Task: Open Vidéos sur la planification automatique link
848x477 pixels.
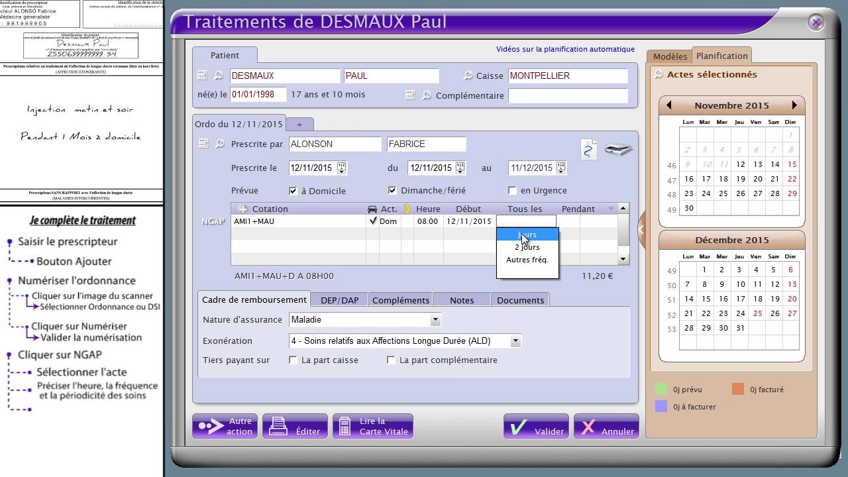Action: [565, 49]
